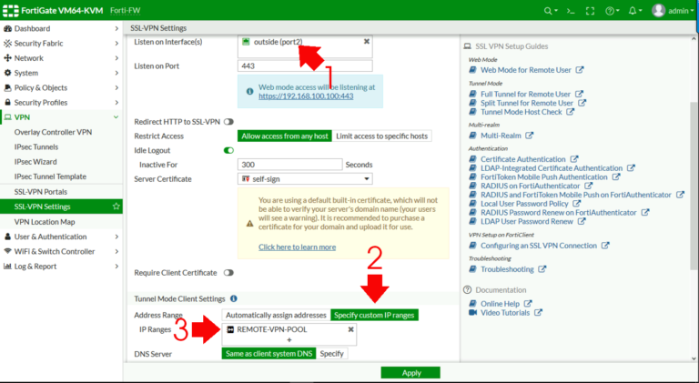
Task: Select Automatically assign addresses
Action: tap(276, 316)
